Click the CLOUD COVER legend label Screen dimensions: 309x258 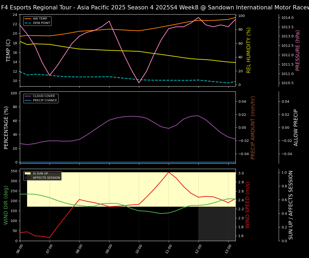click(44, 96)
